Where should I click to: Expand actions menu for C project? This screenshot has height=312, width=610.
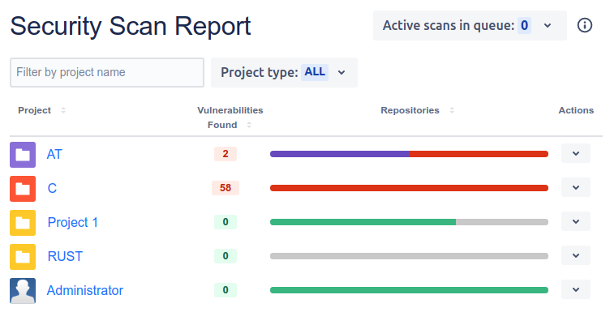pos(576,187)
